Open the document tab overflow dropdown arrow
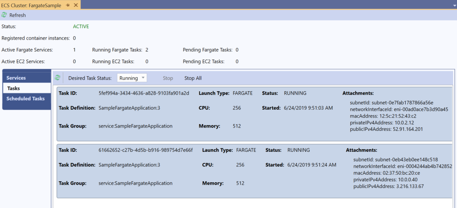Image resolution: width=457 pixels, height=208 pixels. [454, 5]
